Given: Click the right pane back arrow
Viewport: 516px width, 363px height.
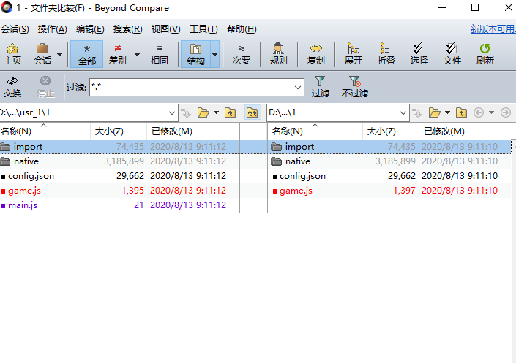Looking at the screenshot, I should (x=479, y=112).
